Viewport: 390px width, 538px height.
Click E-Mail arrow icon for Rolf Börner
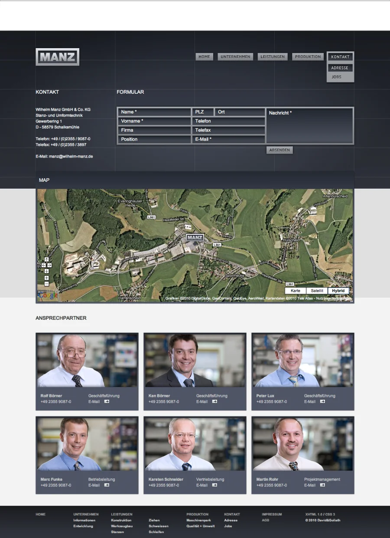click(106, 402)
